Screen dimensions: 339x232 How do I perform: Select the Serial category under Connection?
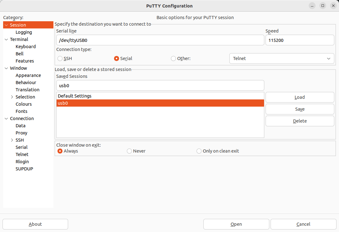pyautogui.click(x=21, y=147)
